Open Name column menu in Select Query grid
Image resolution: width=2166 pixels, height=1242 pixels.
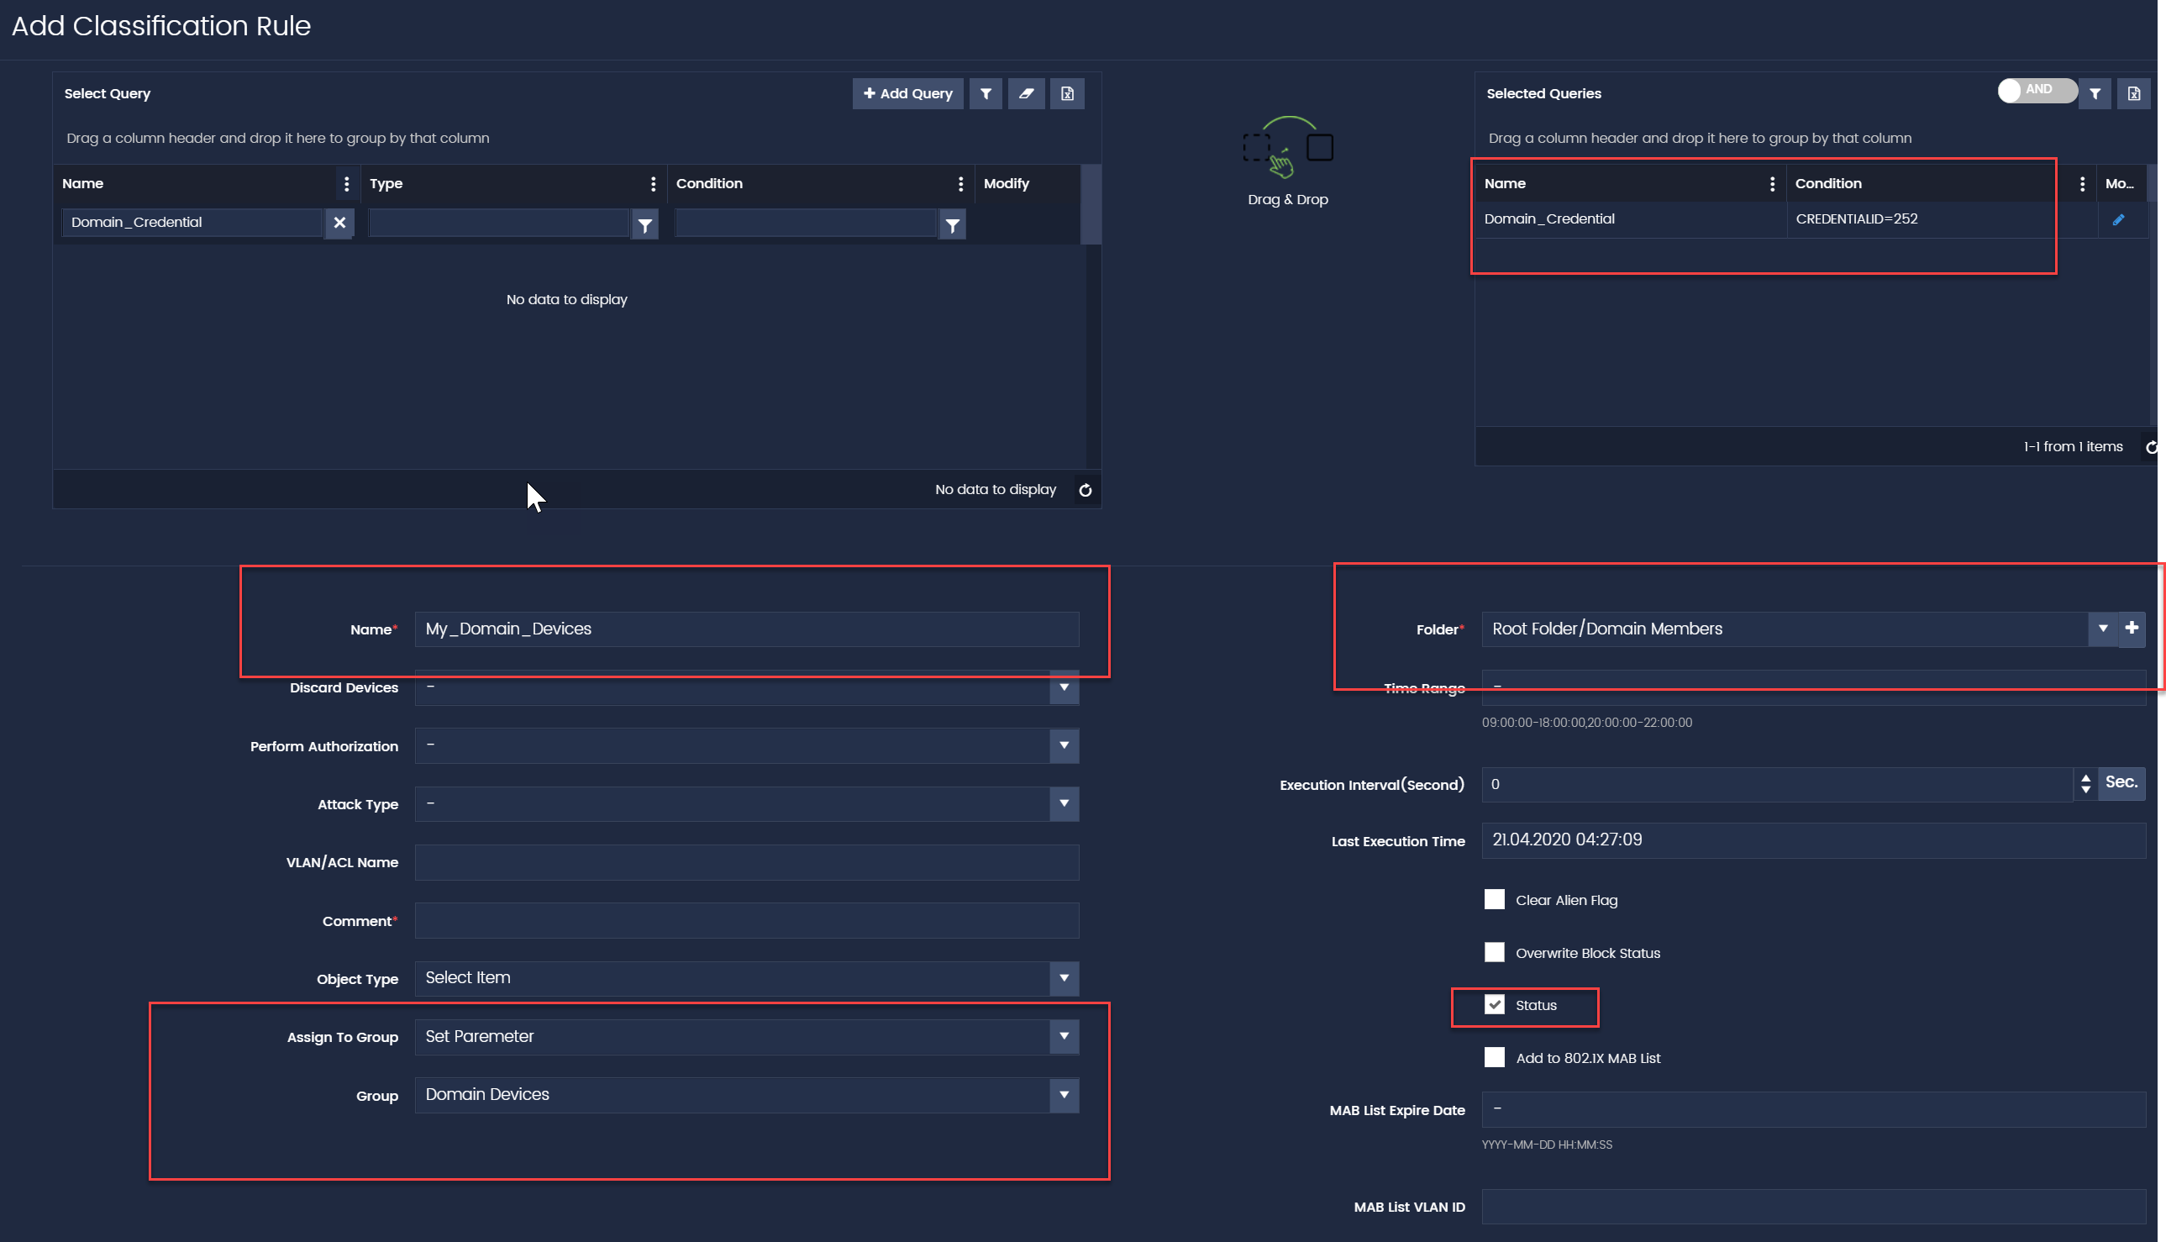click(x=346, y=184)
